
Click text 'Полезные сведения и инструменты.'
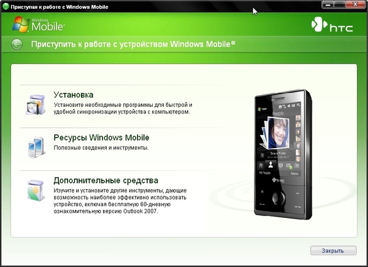(x=101, y=148)
